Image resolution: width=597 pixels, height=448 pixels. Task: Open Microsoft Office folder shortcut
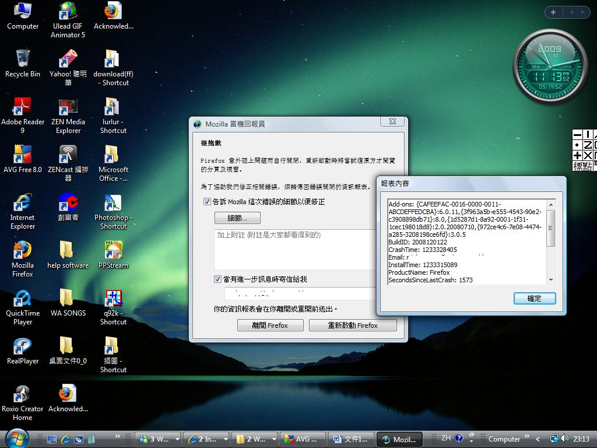pos(113,164)
